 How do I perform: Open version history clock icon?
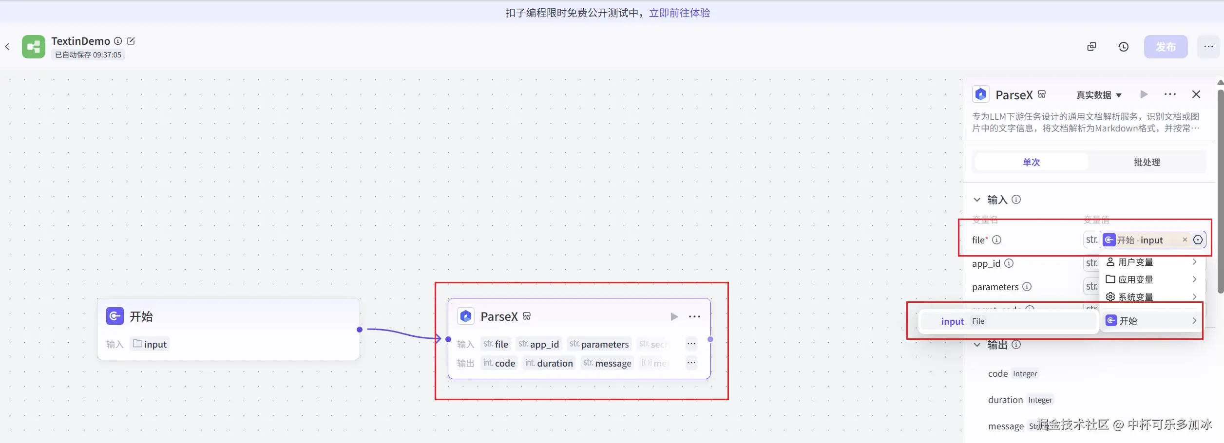pyautogui.click(x=1124, y=47)
